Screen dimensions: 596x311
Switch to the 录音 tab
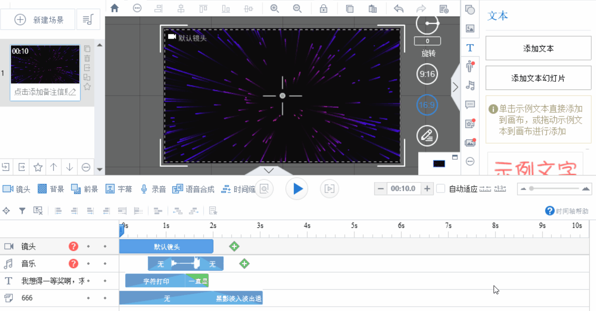point(152,189)
